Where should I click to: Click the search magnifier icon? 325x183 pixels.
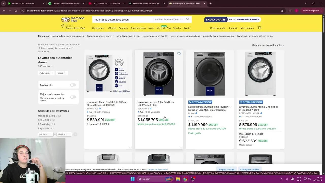[x=188, y=19]
